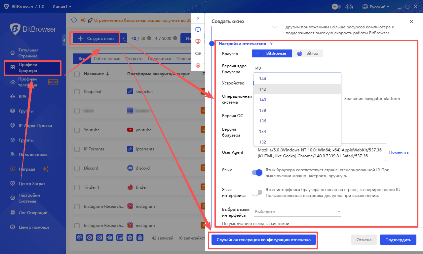Click the aperture icon in bottom toolbar
Viewport: 423px width, 254px height.
click(79, 238)
